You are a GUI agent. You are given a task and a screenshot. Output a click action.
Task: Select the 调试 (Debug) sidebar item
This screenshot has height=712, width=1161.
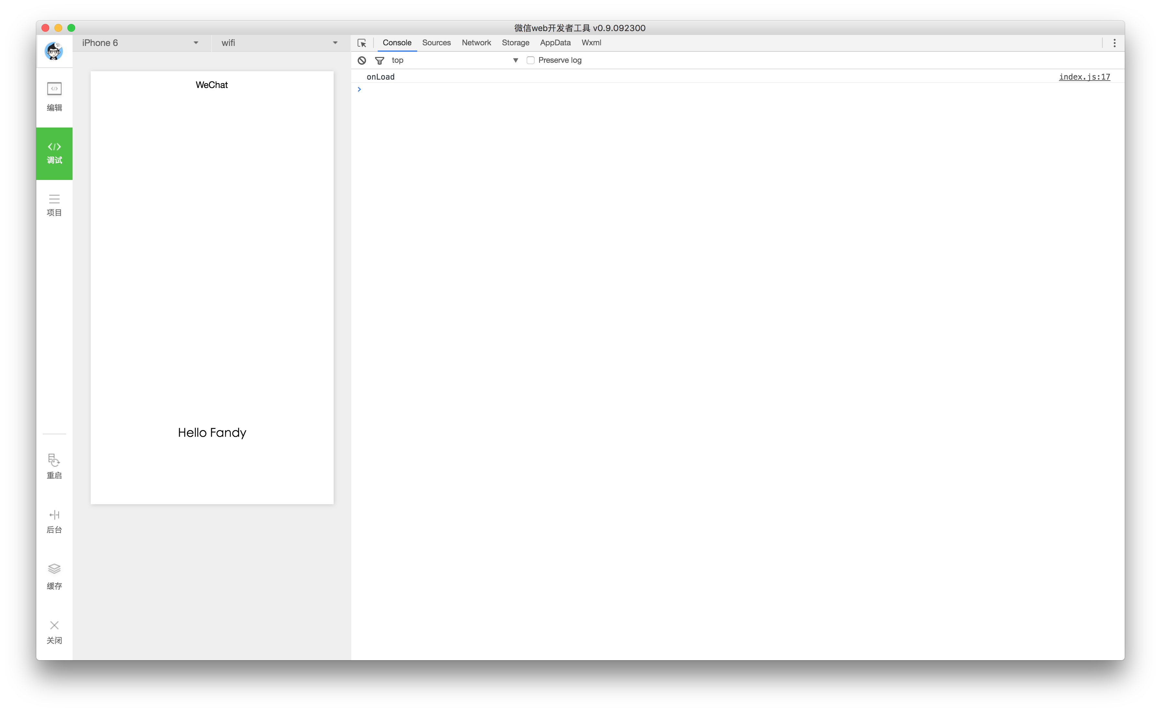(54, 153)
